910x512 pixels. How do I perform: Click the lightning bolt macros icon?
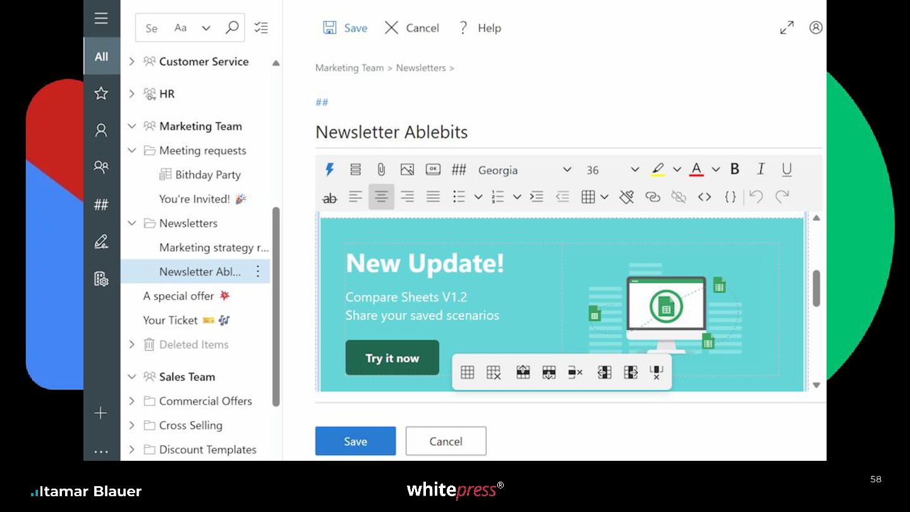tap(329, 169)
